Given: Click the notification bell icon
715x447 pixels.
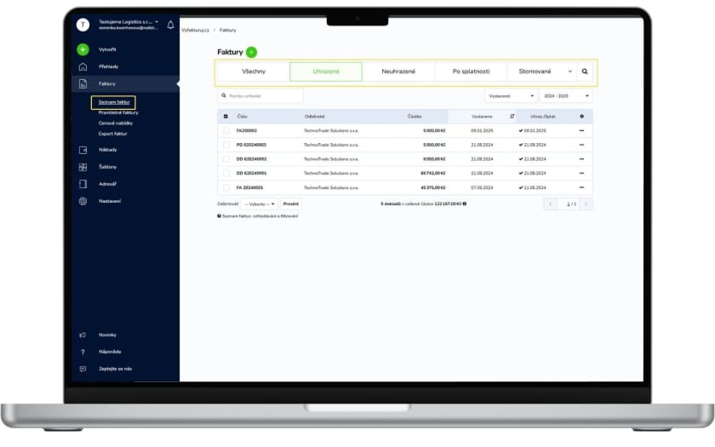Looking at the screenshot, I should 170,25.
